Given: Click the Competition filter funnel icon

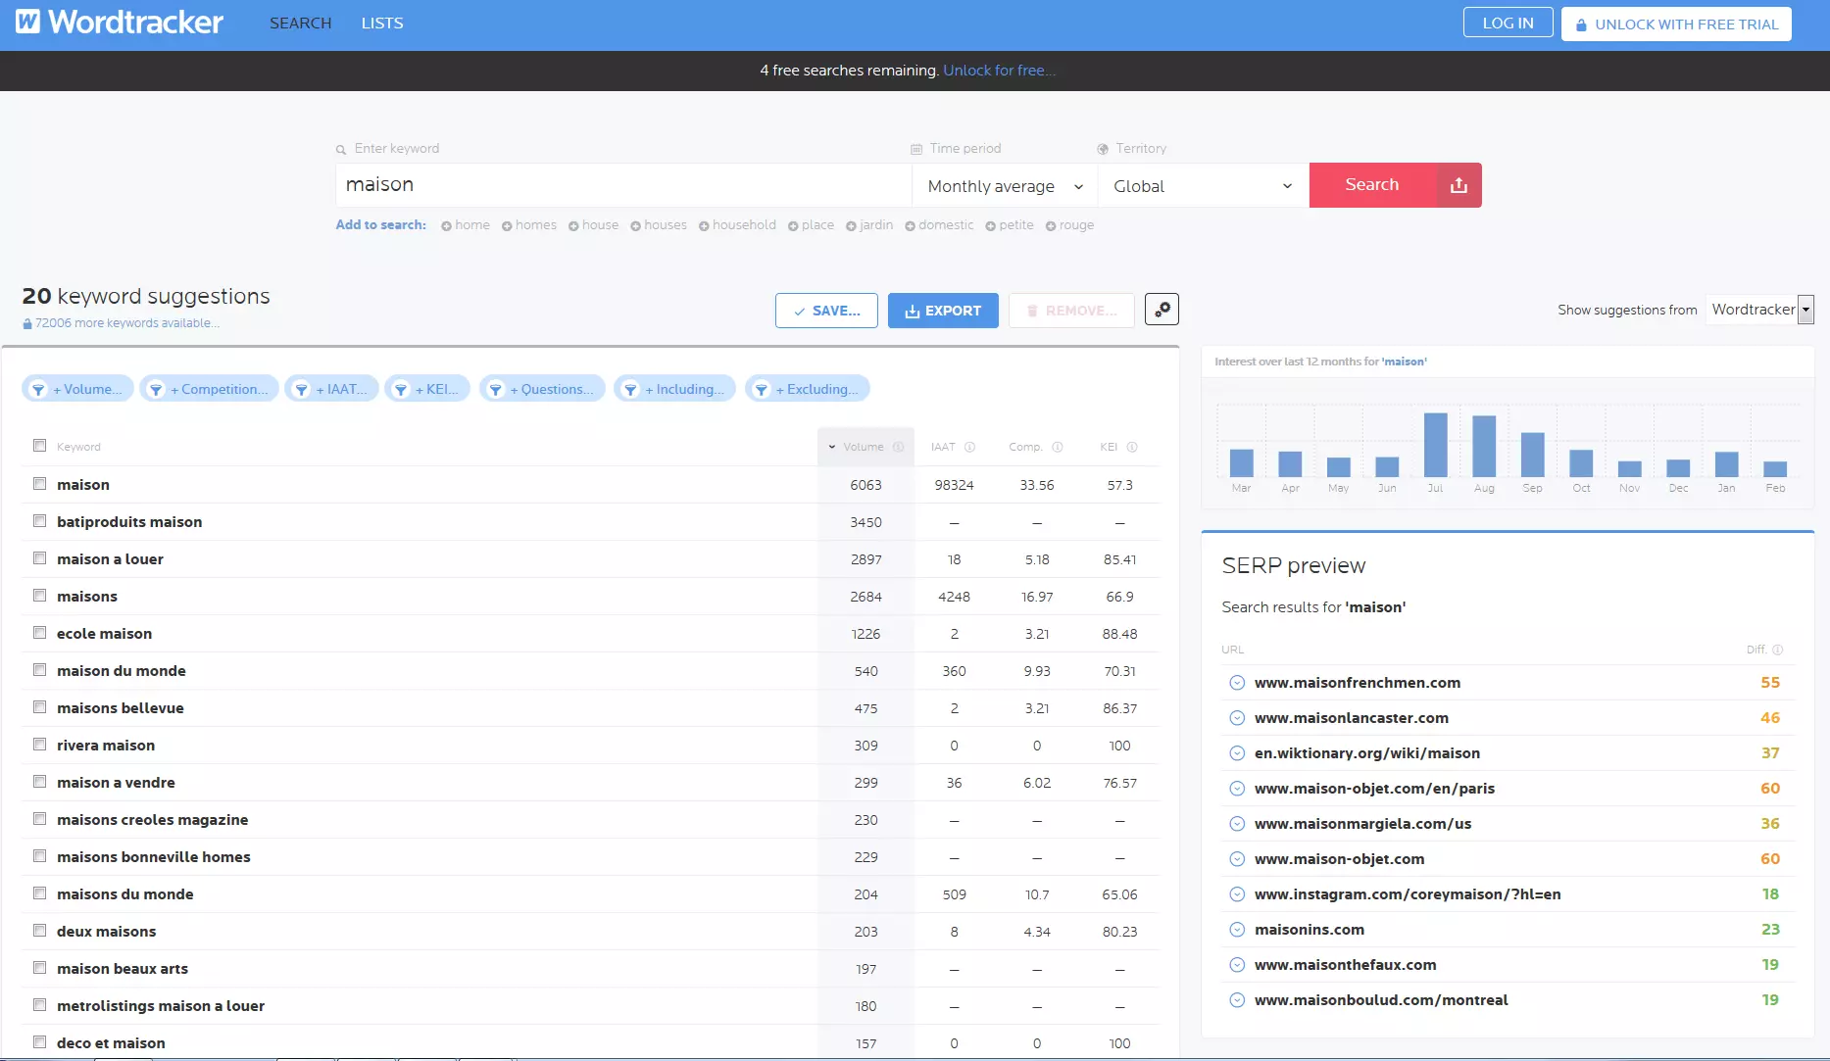Looking at the screenshot, I should (x=156, y=389).
